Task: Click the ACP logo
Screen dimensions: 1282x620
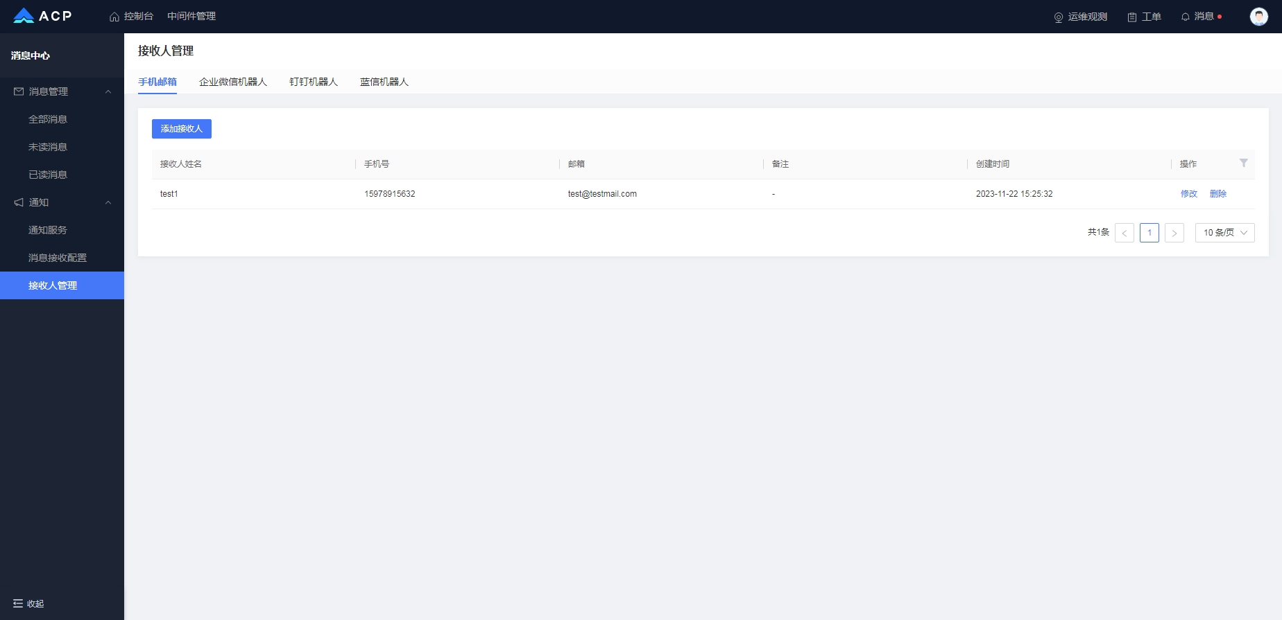Action: tap(42, 16)
